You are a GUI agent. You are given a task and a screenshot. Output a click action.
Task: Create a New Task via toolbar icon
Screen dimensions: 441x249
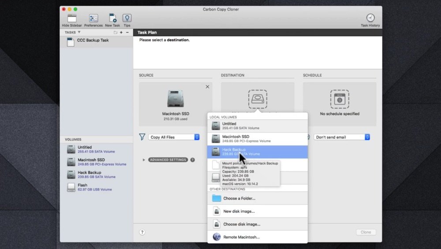click(112, 19)
